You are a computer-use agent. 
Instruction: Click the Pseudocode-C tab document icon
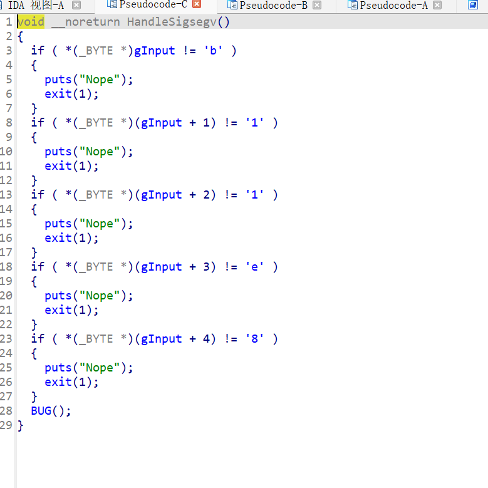(112, 4)
